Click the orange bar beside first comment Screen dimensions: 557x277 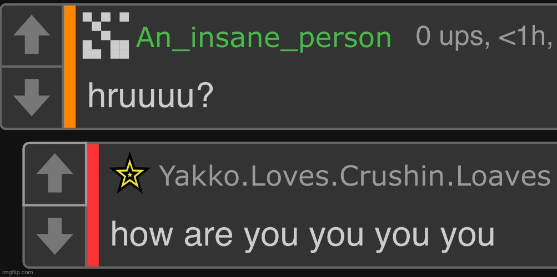[x=69, y=66]
